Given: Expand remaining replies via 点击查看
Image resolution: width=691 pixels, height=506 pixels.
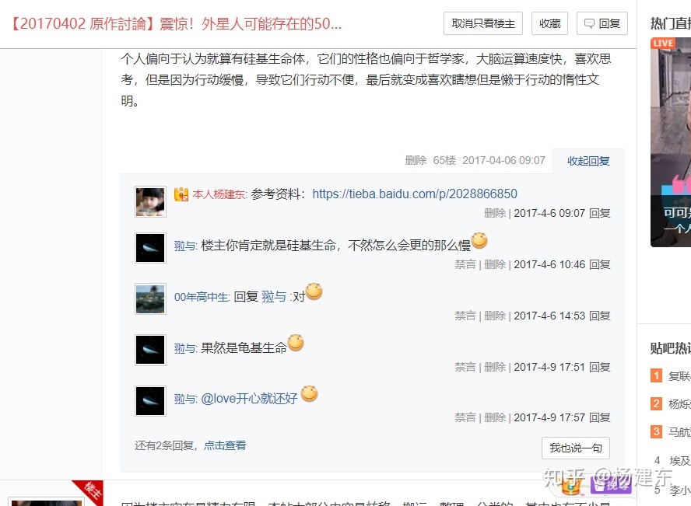Looking at the screenshot, I should click(x=225, y=445).
